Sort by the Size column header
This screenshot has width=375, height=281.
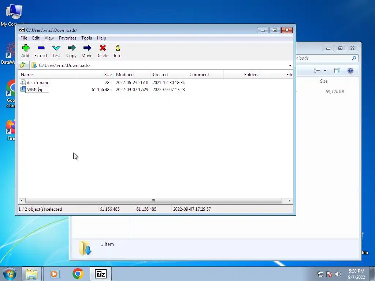click(96, 75)
